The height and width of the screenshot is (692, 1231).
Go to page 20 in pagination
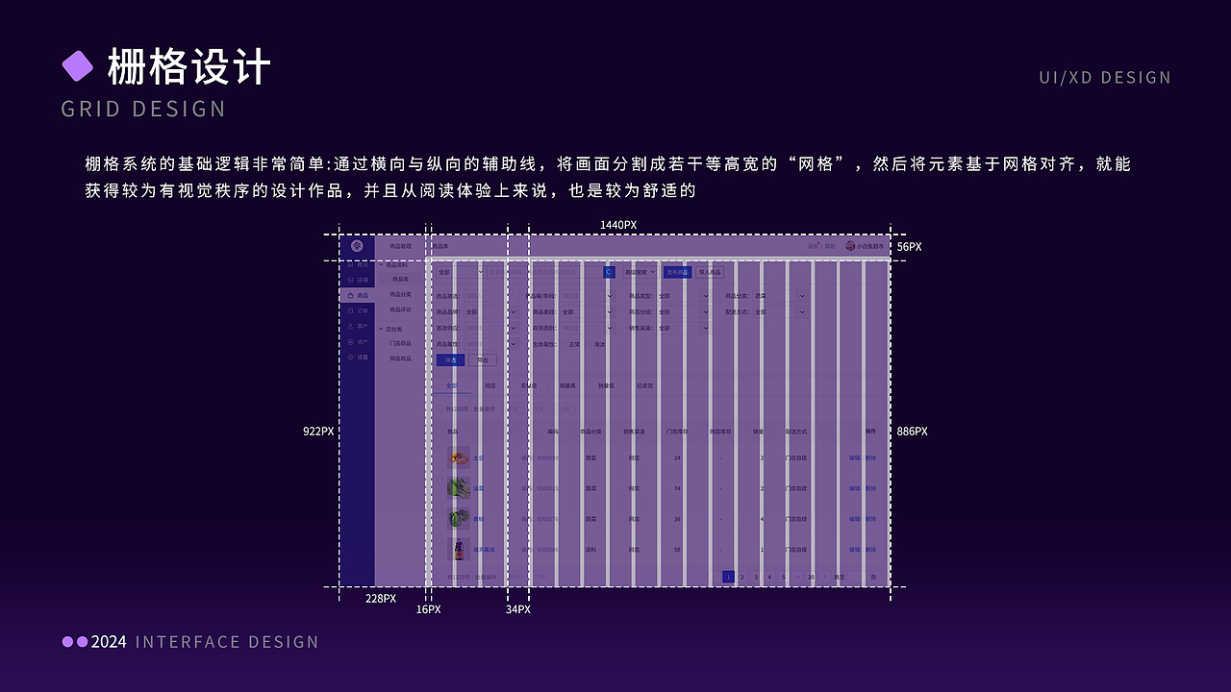tap(811, 577)
